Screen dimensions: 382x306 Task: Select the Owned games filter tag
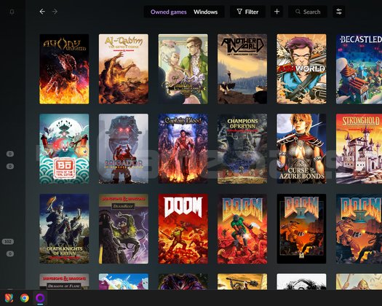tap(168, 12)
